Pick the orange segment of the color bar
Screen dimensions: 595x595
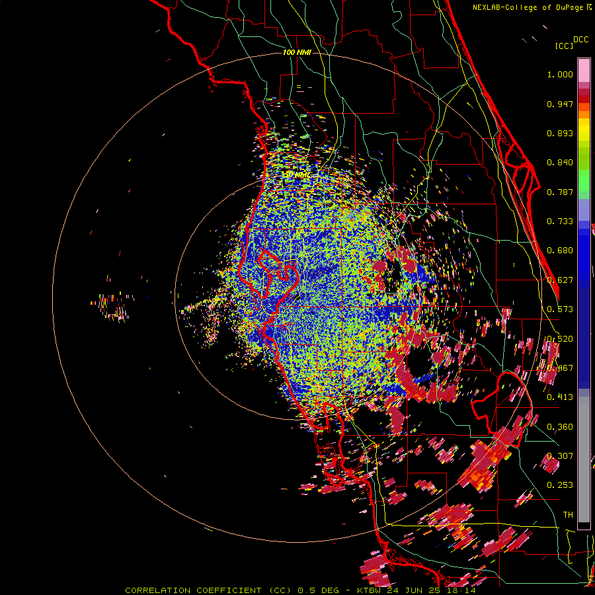pos(584,114)
